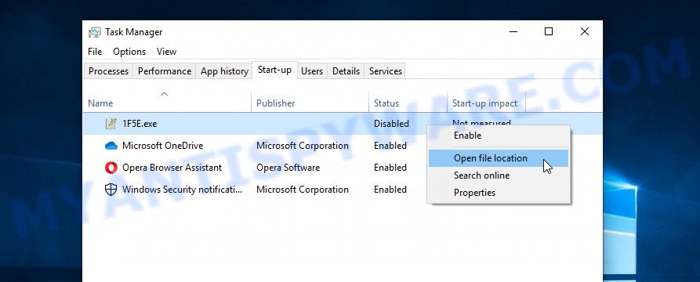Select the Microsoft OneDrive entry
This screenshot has height=282, width=700.
point(162,146)
